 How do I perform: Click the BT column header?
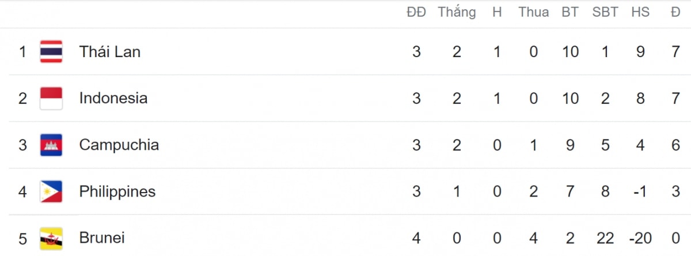point(570,12)
